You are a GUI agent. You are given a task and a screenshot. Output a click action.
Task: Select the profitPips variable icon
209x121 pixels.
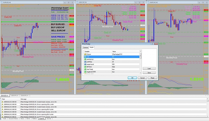click(85, 62)
